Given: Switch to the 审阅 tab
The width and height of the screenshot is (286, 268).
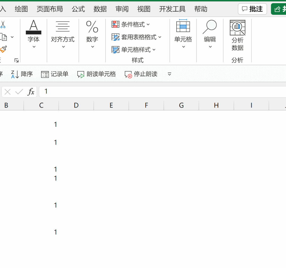Looking at the screenshot, I should click(x=122, y=9).
